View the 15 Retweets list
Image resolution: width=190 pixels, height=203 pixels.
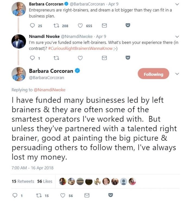pos(23,181)
